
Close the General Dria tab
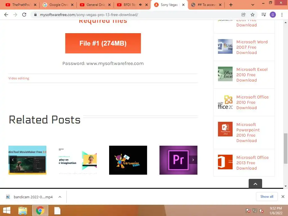pyautogui.click(x=109, y=5)
